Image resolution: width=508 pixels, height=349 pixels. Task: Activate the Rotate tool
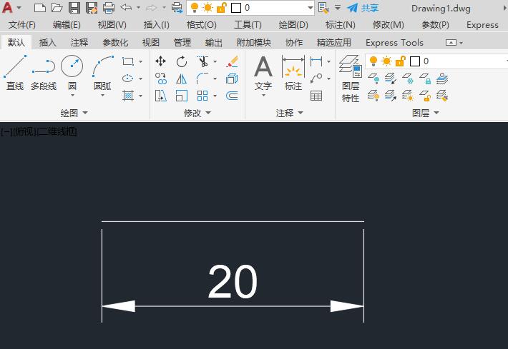point(182,61)
